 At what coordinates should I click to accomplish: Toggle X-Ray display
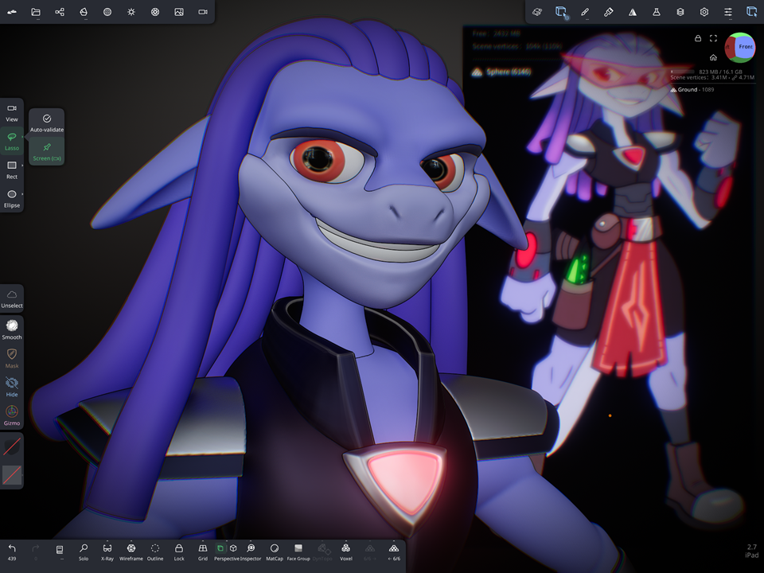[107, 552]
